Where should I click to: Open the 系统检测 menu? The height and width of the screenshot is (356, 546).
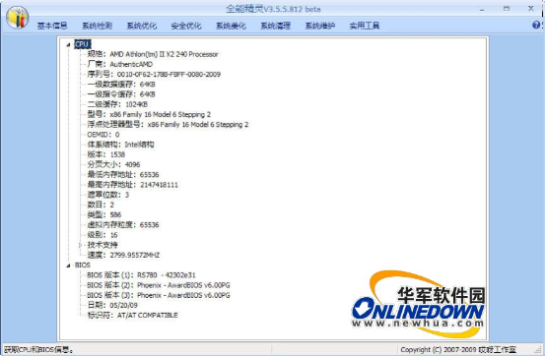tap(97, 26)
